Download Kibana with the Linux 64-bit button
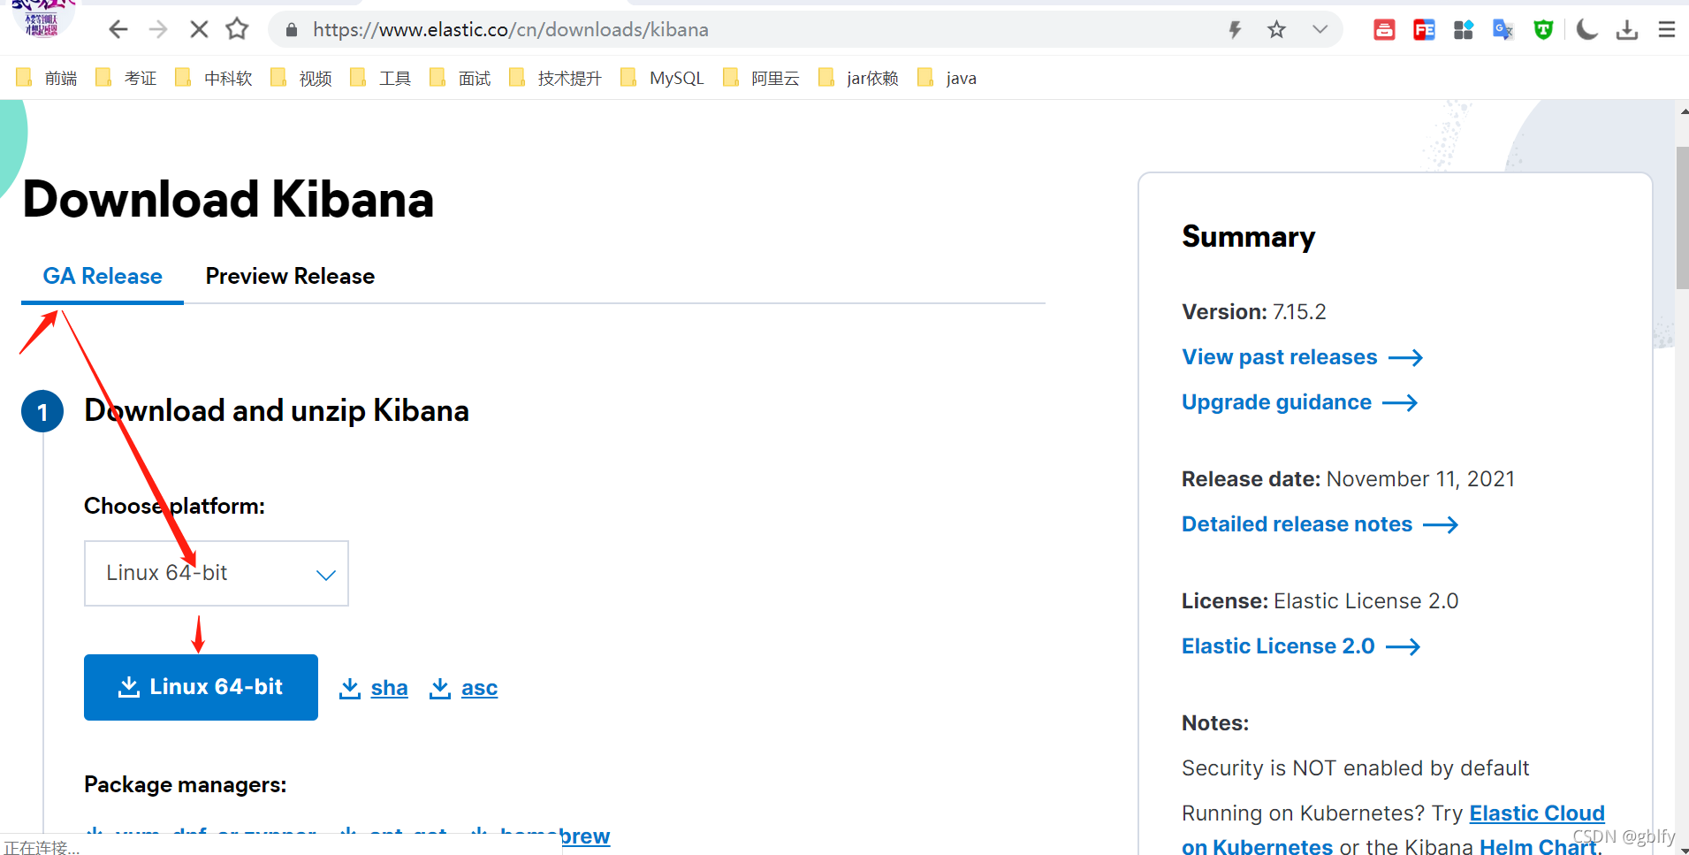 [201, 687]
